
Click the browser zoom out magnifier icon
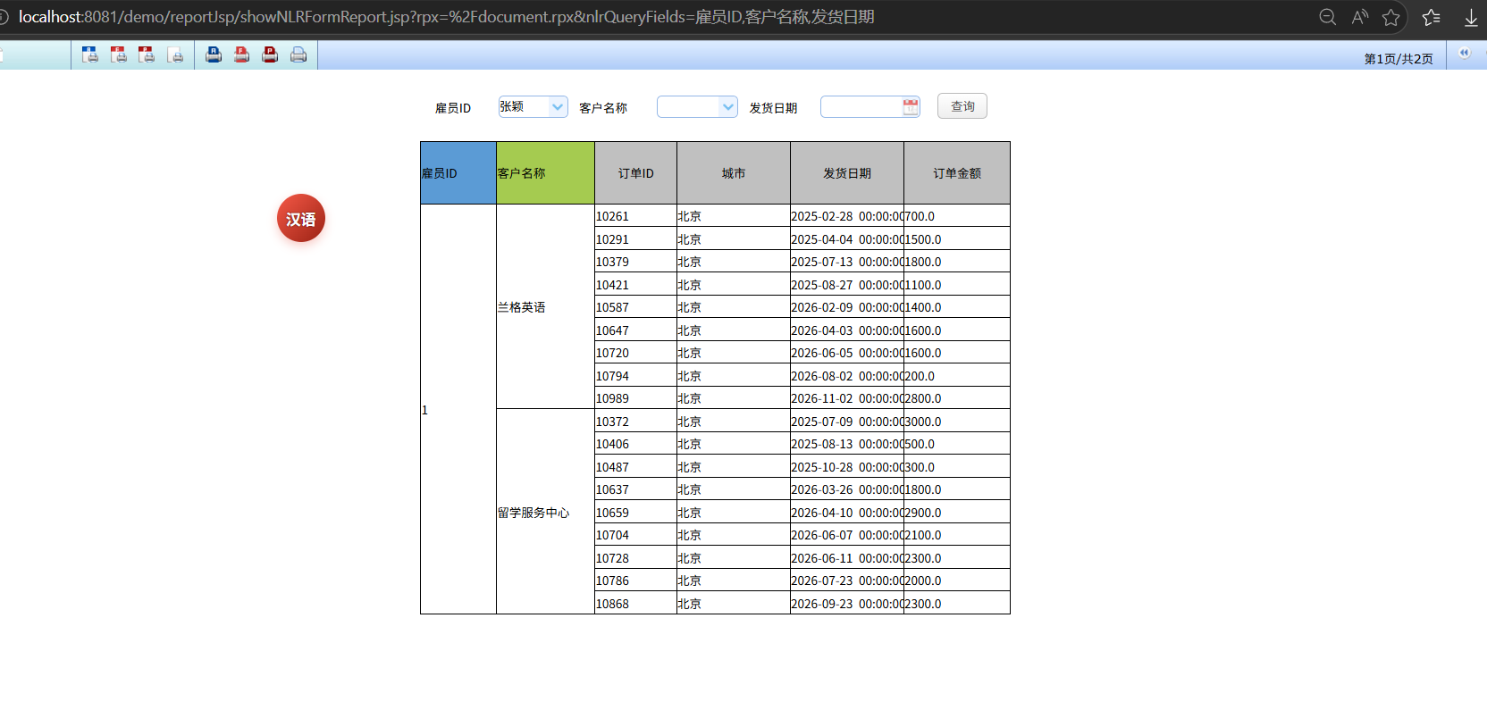pyautogui.click(x=1328, y=17)
